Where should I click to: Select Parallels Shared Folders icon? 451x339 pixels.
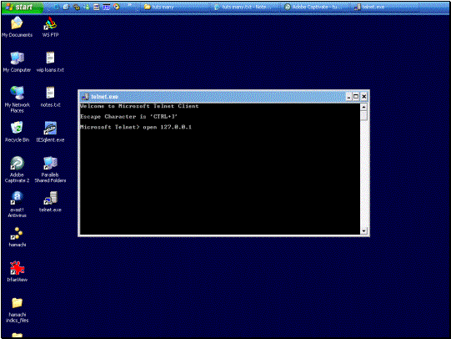point(50,169)
